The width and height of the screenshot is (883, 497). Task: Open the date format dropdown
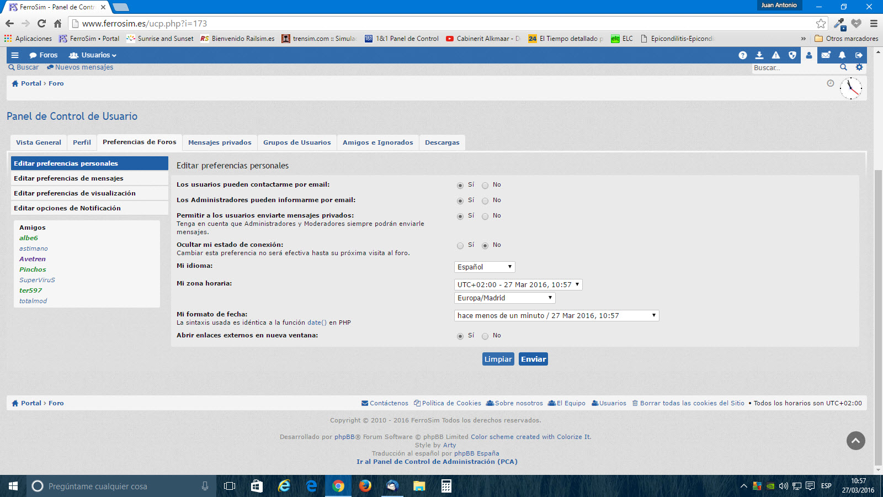pyautogui.click(x=556, y=315)
